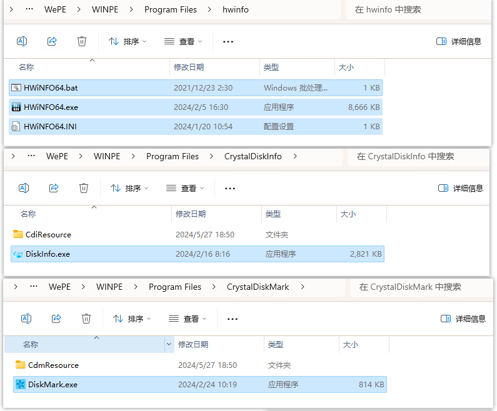Select the DiskMark.exe application icon
The width and height of the screenshot is (497, 411).
[21, 385]
